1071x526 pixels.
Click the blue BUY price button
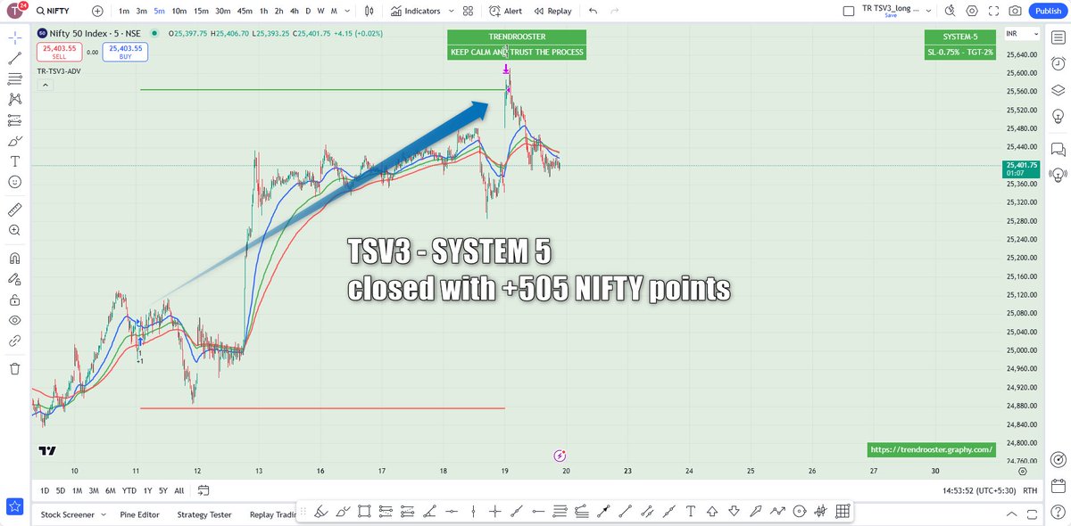point(125,52)
